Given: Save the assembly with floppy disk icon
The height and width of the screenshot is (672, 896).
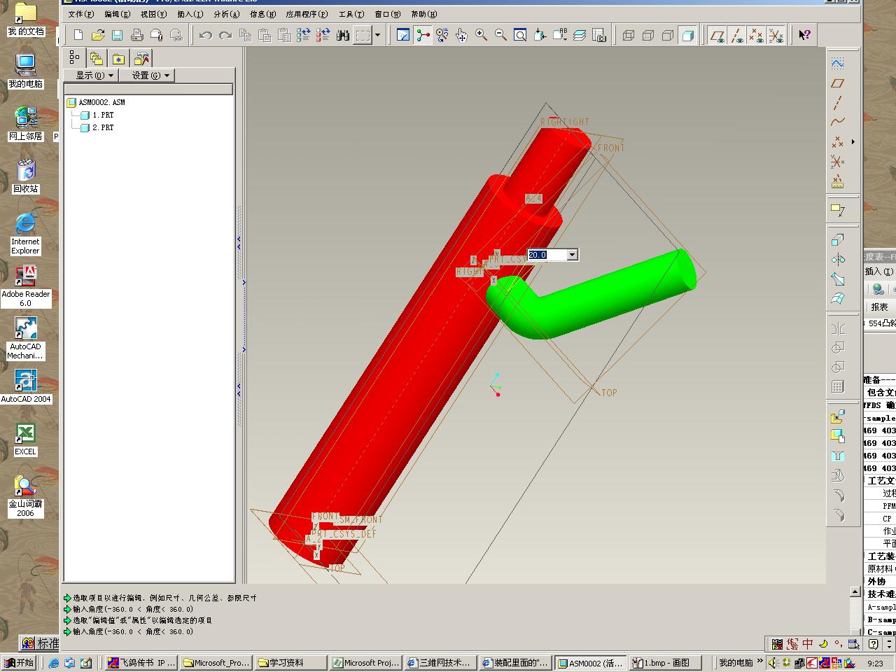Looking at the screenshot, I should pyautogui.click(x=118, y=35).
